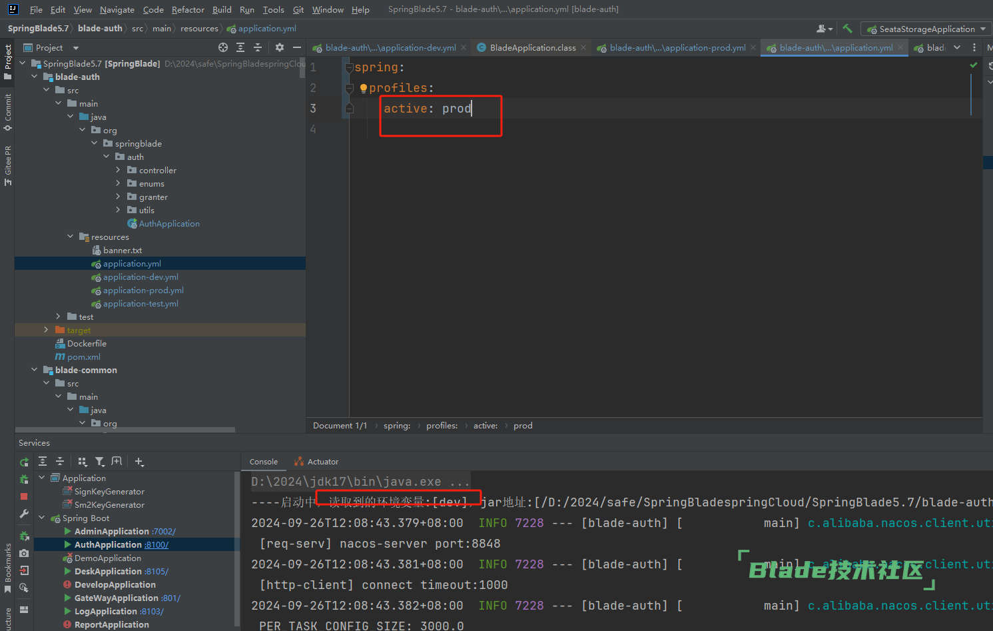This screenshot has width=993, height=631.
Task: Open the AdminApplication :7002/ port link
Action: [163, 531]
